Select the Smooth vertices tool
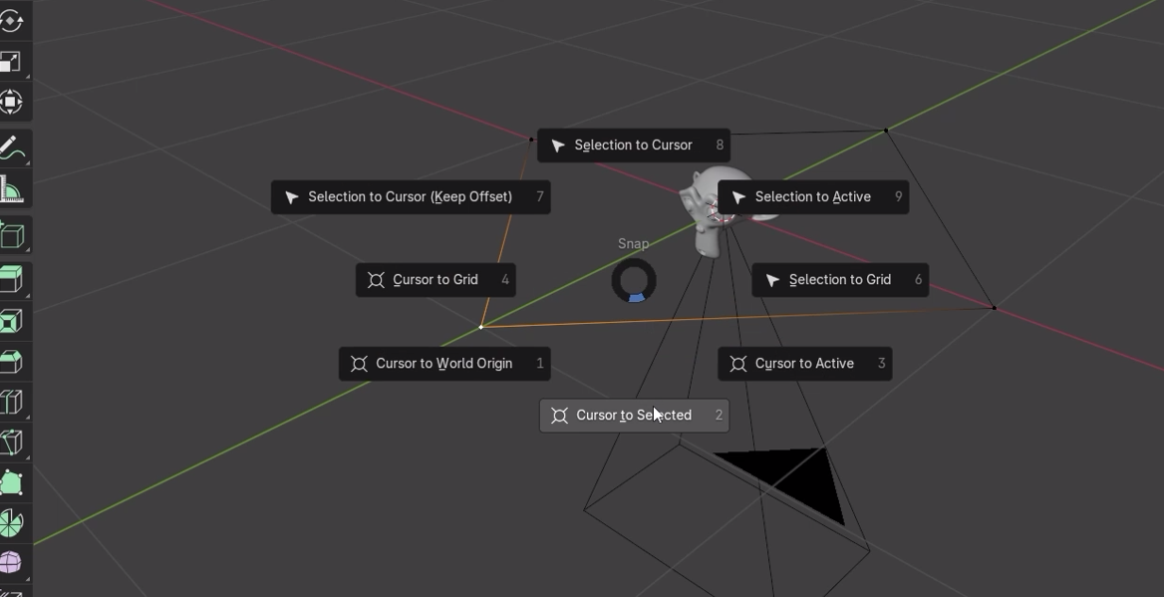The image size is (1164, 597). coord(11,563)
